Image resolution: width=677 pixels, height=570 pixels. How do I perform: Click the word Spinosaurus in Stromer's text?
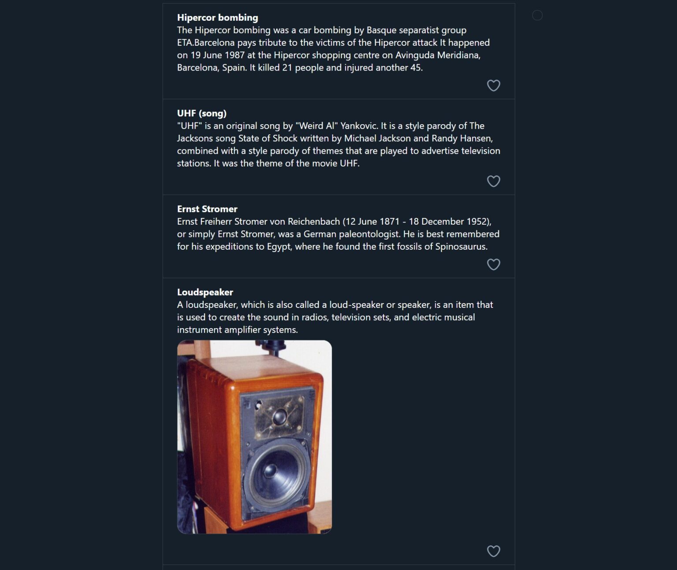(x=460, y=247)
